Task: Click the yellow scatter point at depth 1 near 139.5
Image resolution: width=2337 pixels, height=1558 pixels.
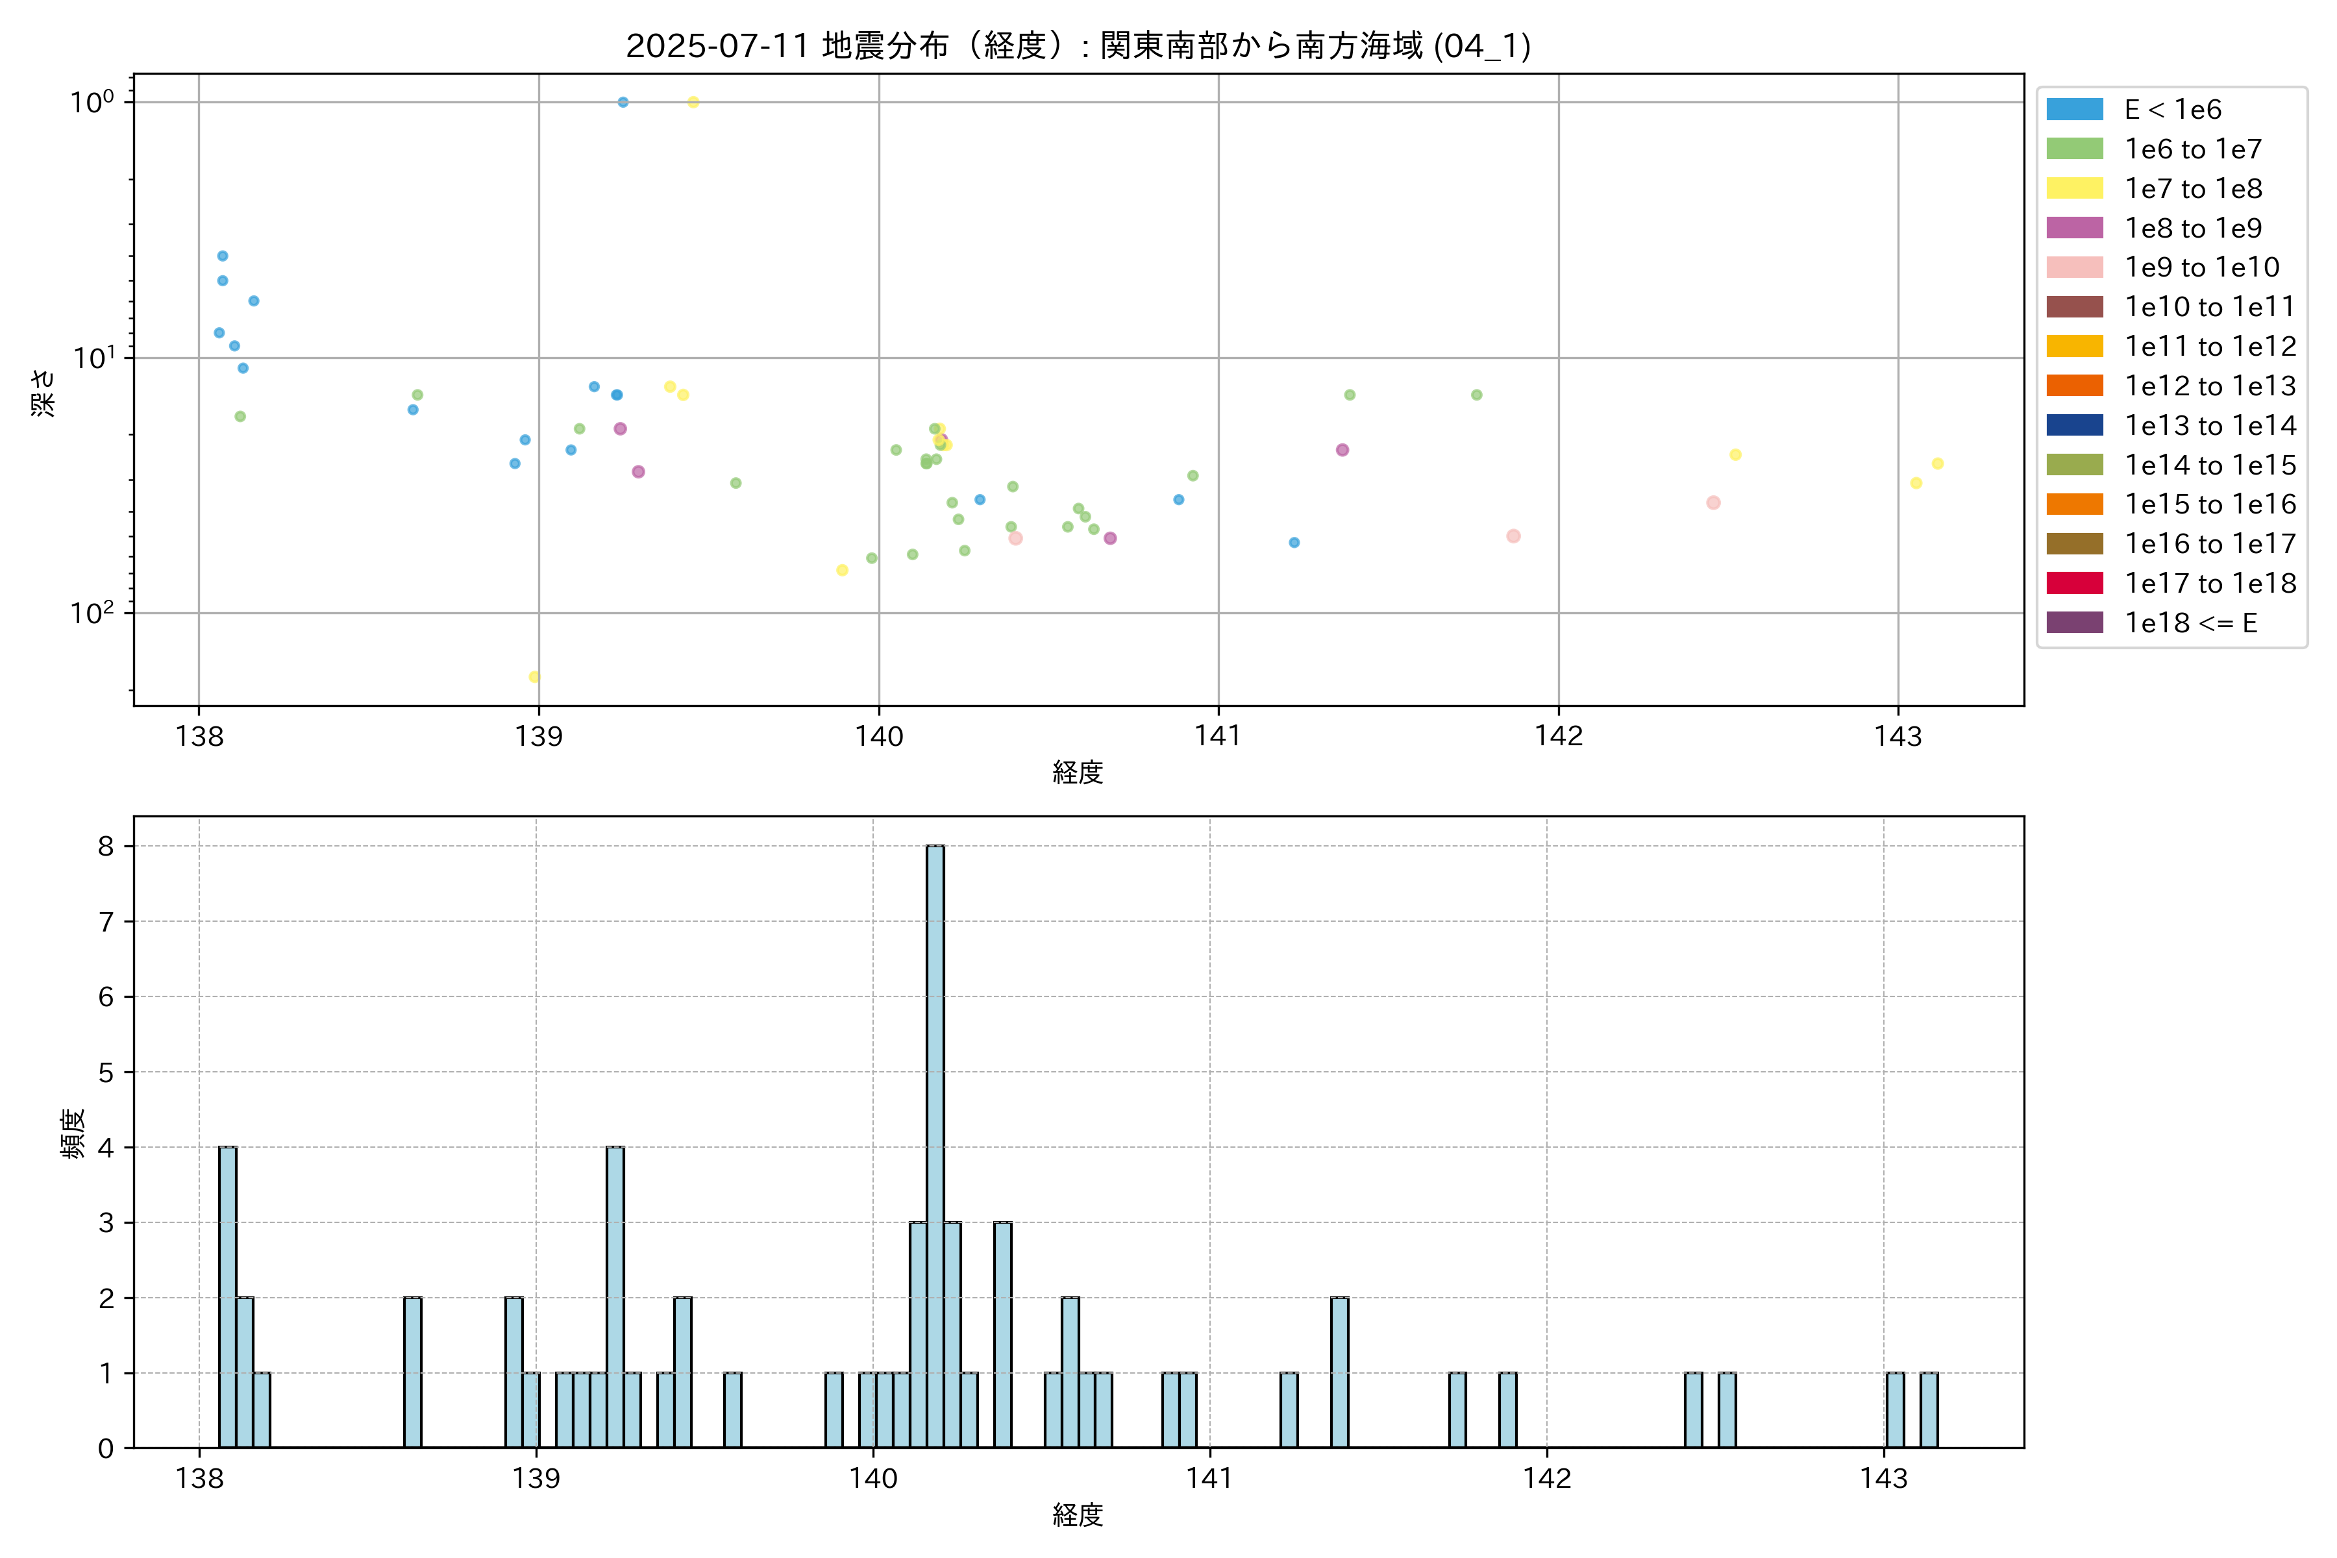Action: [x=693, y=103]
